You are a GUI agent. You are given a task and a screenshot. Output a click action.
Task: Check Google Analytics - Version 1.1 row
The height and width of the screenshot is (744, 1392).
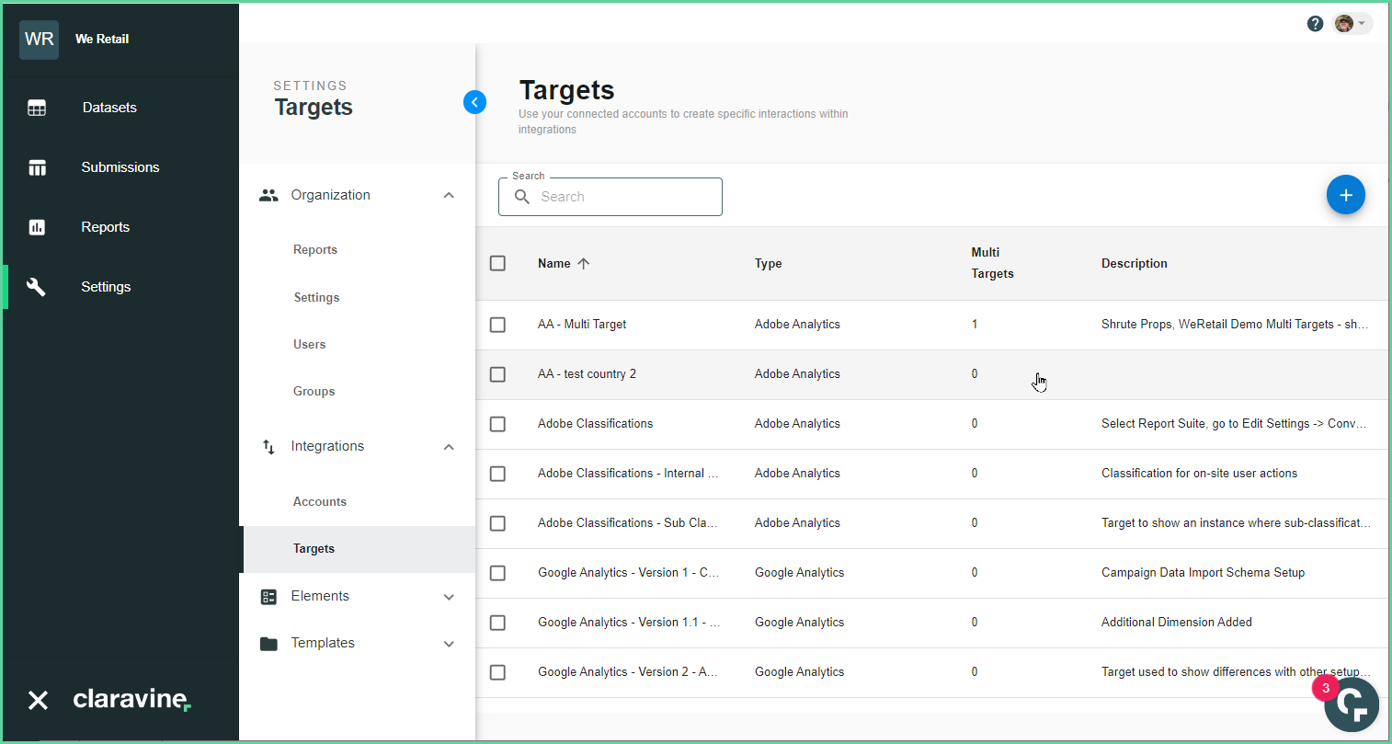click(x=497, y=623)
